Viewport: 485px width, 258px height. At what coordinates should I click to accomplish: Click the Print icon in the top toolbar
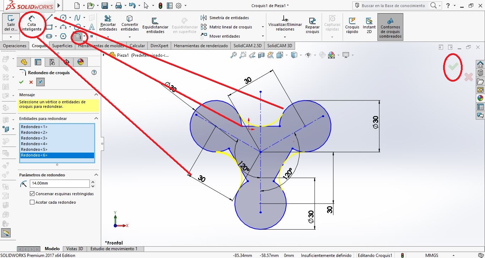119,6
